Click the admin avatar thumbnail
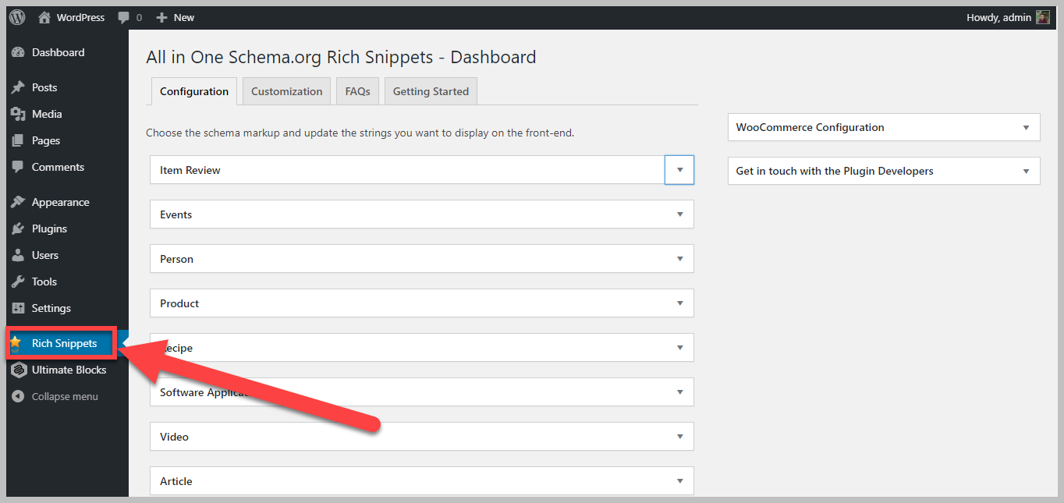 (1043, 17)
